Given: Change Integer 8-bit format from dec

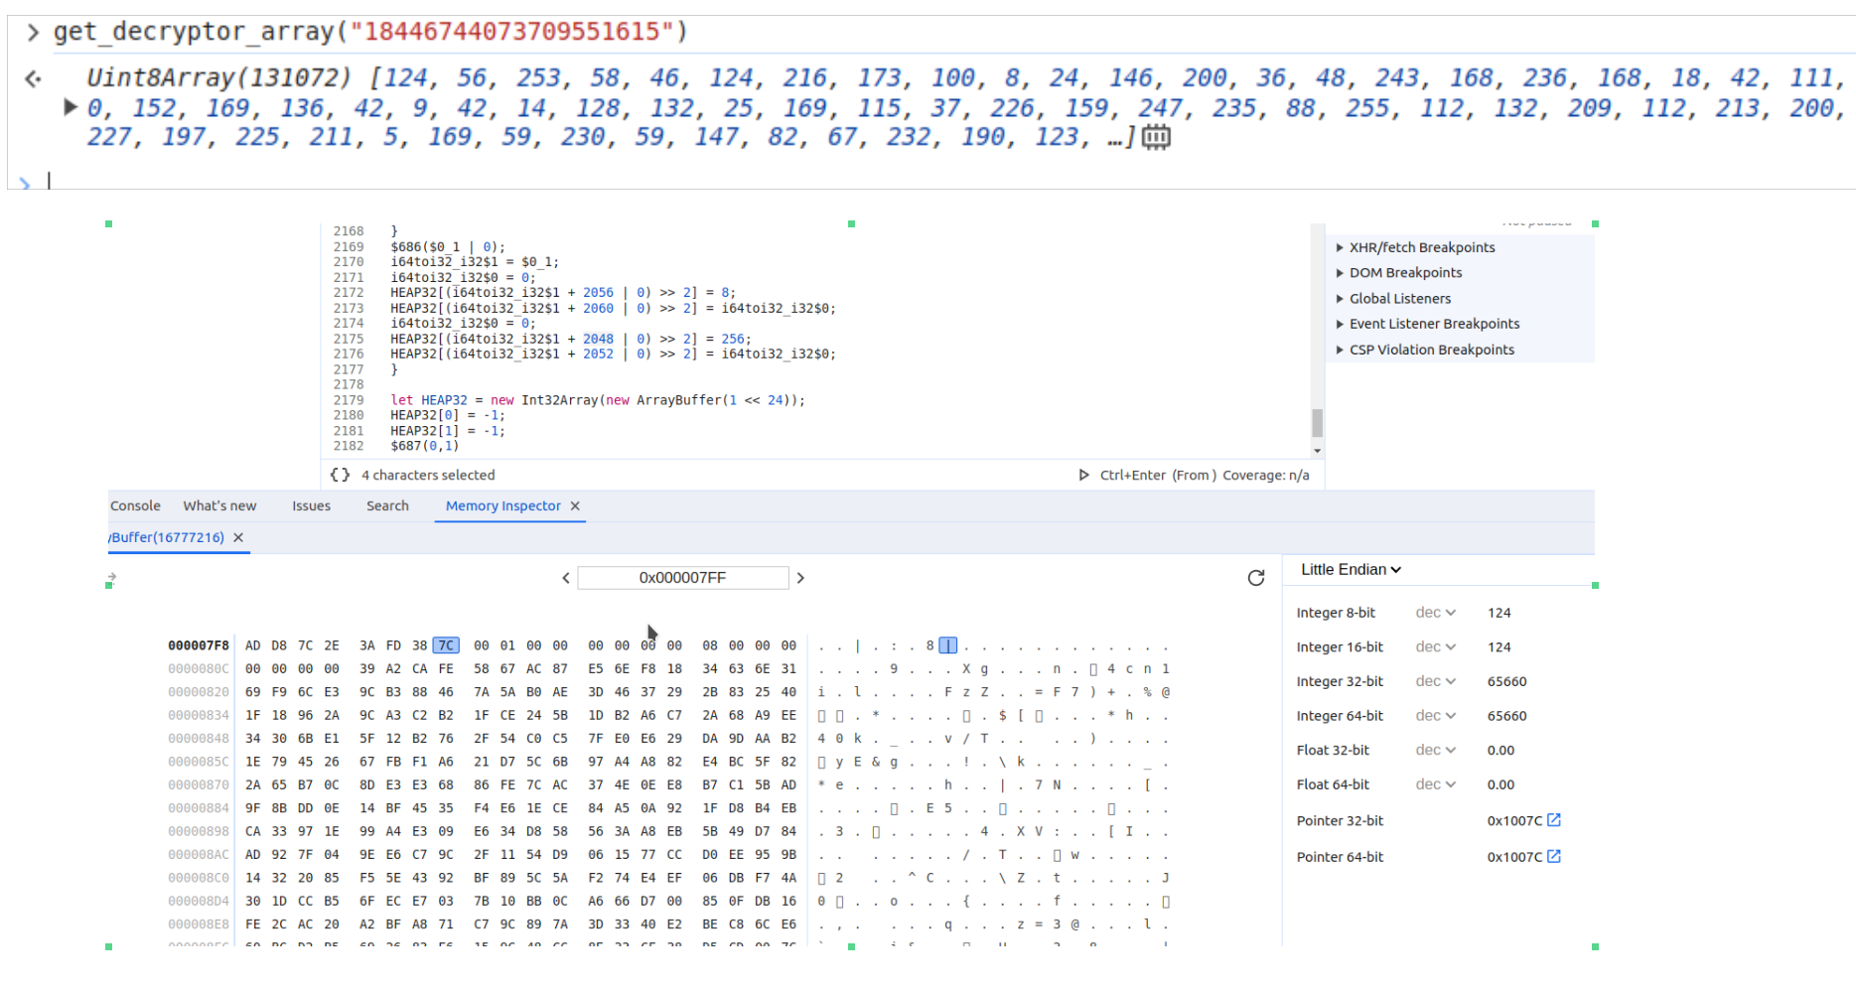Looking at the screenshot, I should coord(1435,613).
